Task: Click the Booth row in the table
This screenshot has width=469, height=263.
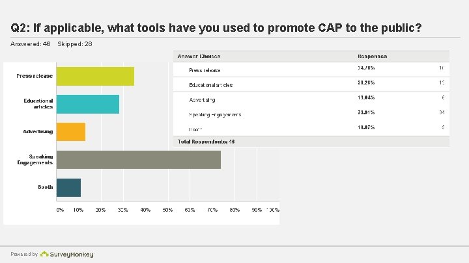Action: click(x=311, y=128)
